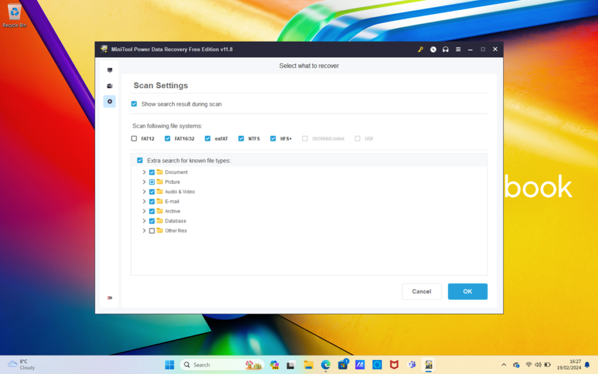Select the Other files folder label
598x374 pixels.
(x=176, y=230)
